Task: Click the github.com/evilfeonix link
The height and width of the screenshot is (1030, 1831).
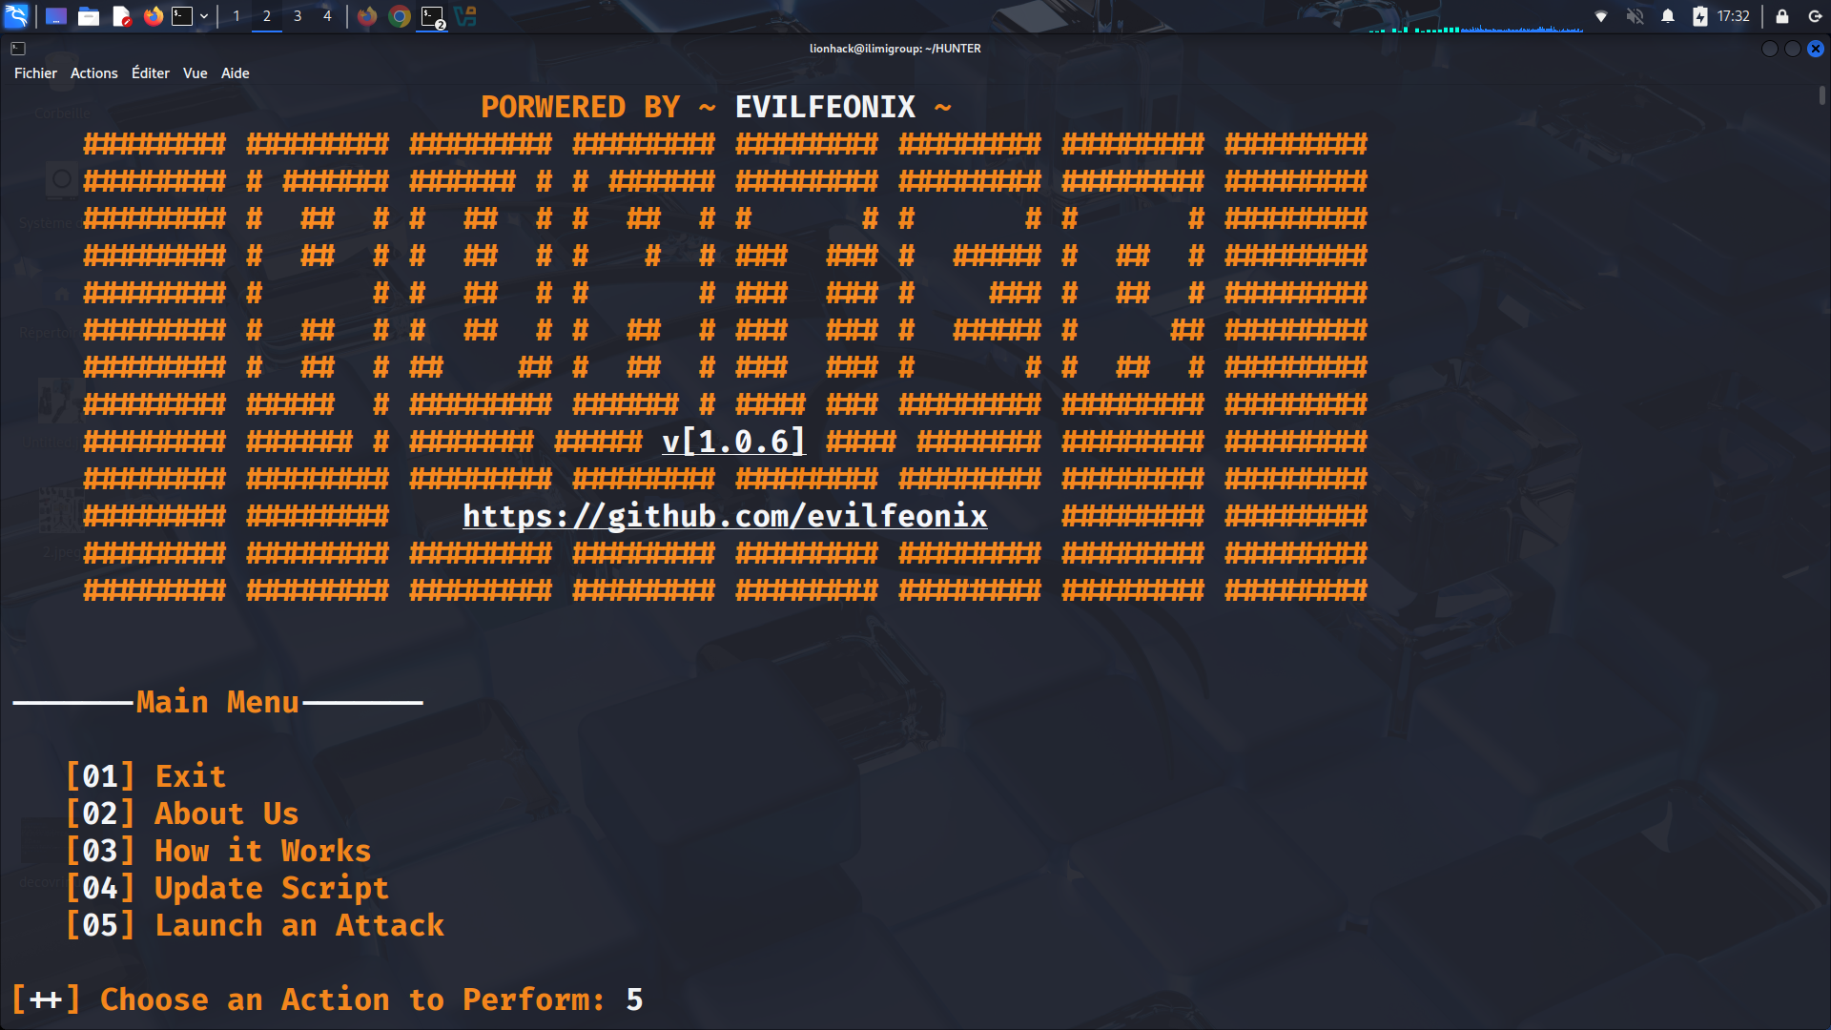Action: [725, 516]
